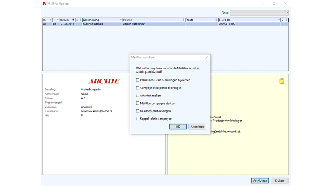
Task: Sort by the Datum column header
Action: (x=67, y=20)
